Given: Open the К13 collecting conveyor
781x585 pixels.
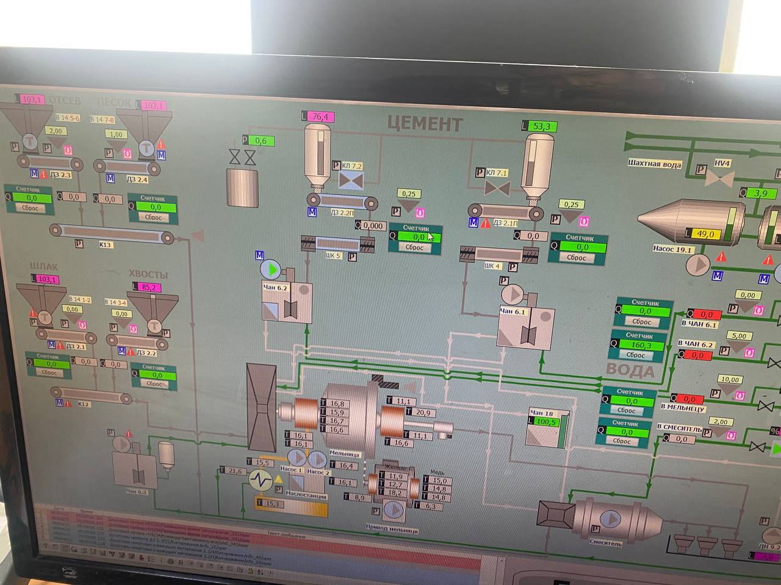Looking at the screenshot, I should pyautogui.click(x=112, y=233).
